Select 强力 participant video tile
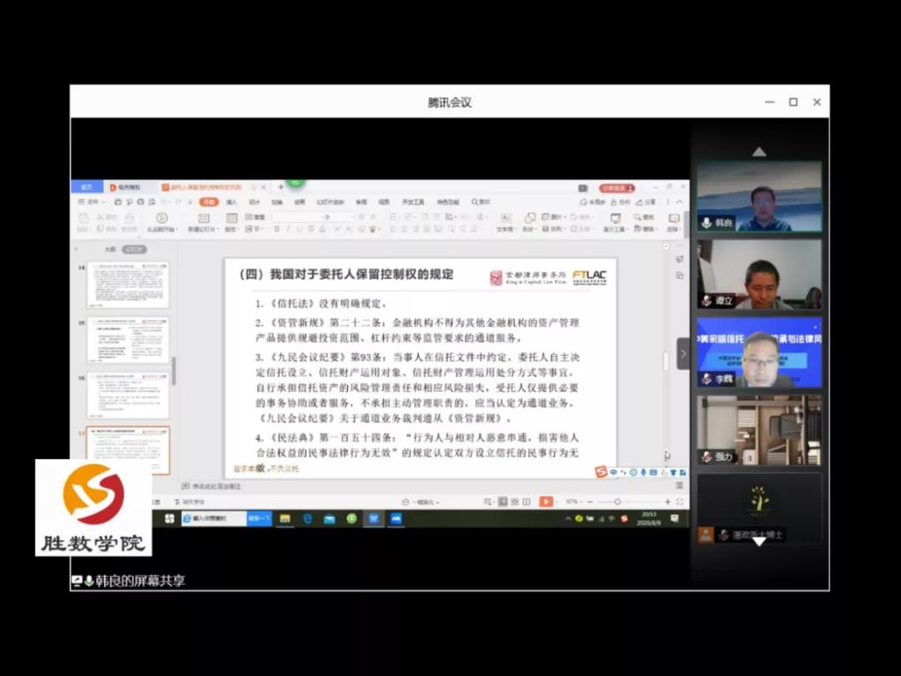This screenshot has width=901, height=676. (759, 430)
